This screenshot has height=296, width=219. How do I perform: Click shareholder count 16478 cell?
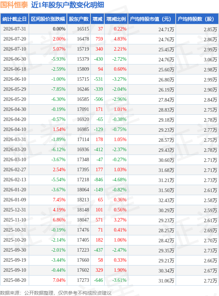tap(83, 39)
